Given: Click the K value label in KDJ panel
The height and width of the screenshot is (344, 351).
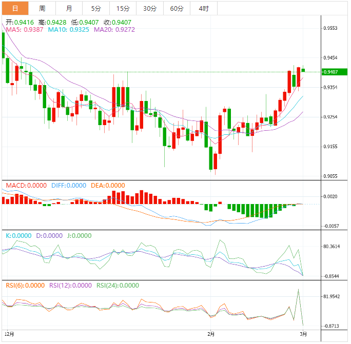Looking at the screenshot, I should (18, 236).
